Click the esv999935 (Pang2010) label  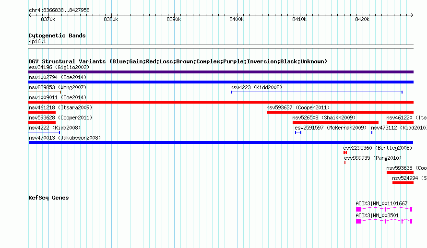[x=373, y=158]
